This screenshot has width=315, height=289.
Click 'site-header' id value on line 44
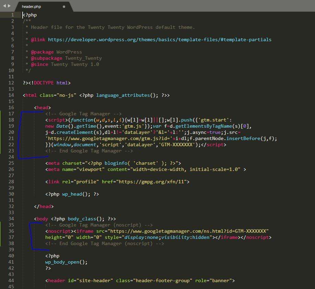(95, 280)
